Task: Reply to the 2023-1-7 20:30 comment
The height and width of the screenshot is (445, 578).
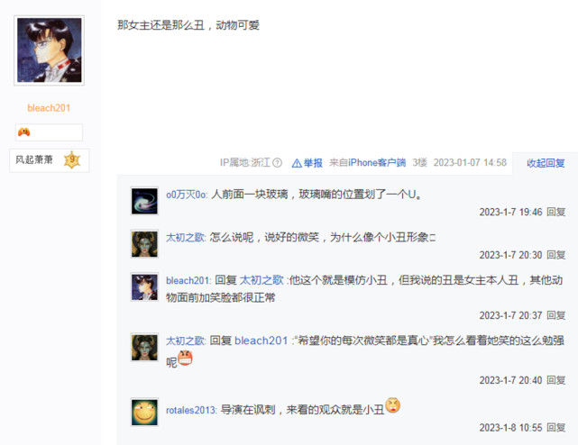Action: pyautogui.click(x=555, y=255)
